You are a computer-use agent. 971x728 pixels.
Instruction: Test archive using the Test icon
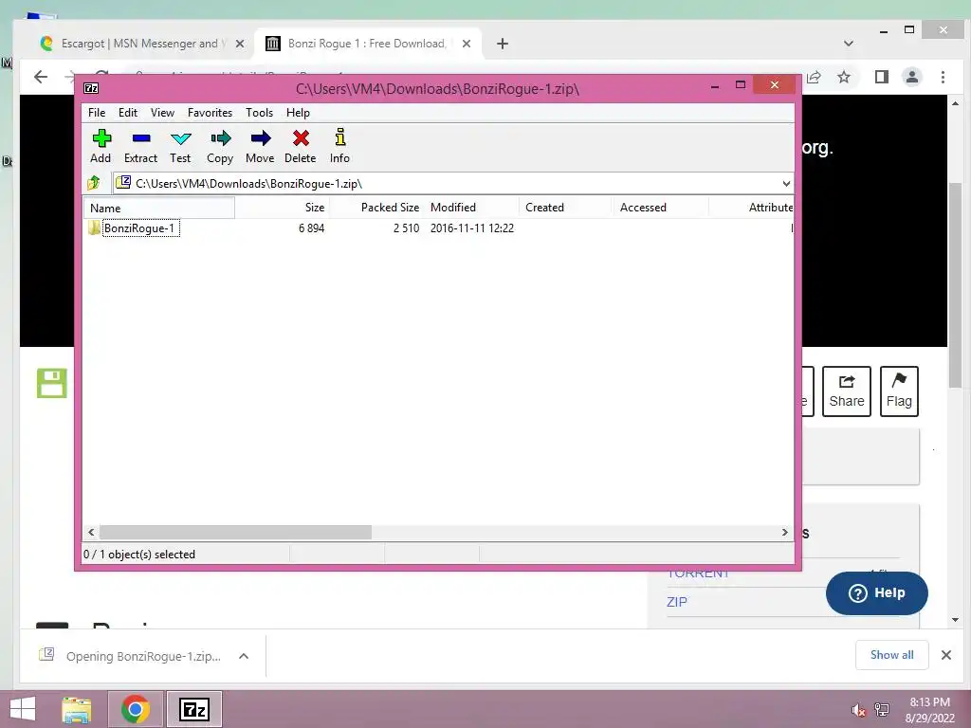180,146
